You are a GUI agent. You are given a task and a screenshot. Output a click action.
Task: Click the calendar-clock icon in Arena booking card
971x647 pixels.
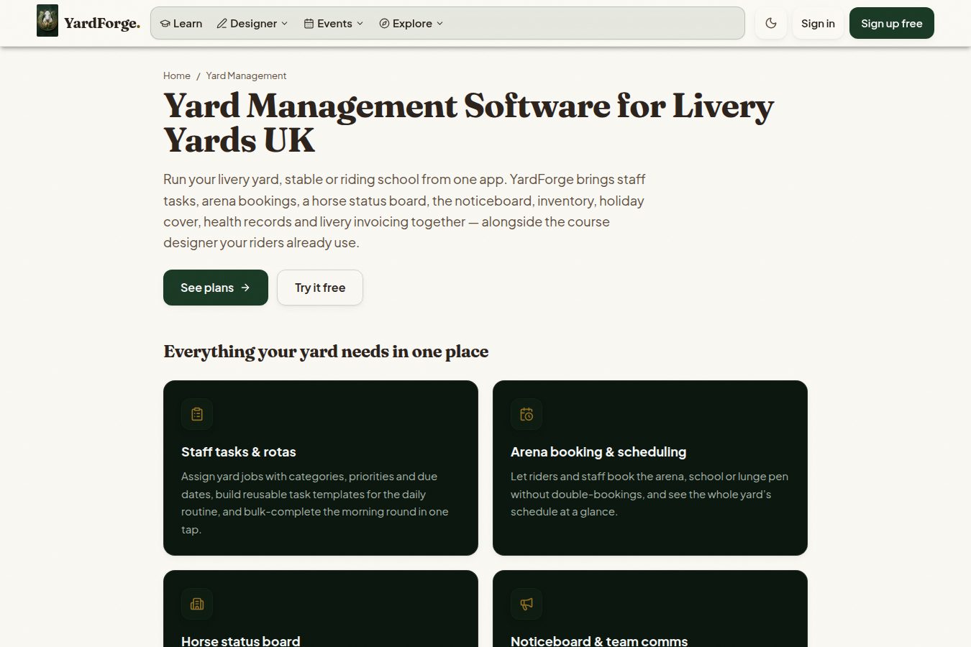(x=526, y=414)
